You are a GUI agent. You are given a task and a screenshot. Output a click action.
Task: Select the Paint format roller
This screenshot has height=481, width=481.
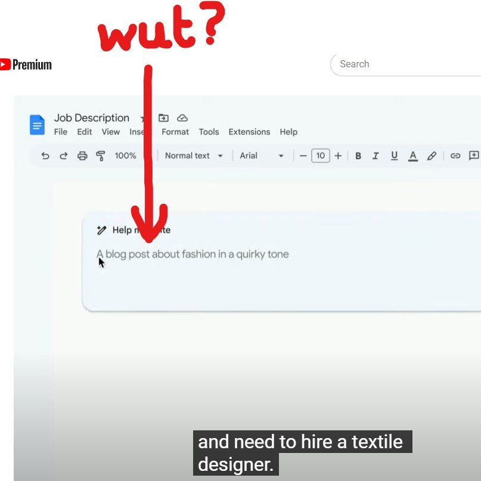[x=100, y=156]
